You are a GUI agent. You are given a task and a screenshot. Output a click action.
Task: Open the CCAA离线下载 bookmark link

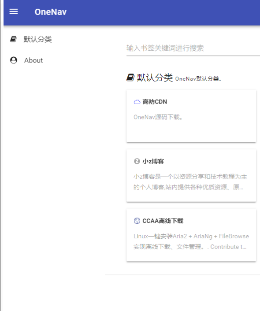click(163, 221)
